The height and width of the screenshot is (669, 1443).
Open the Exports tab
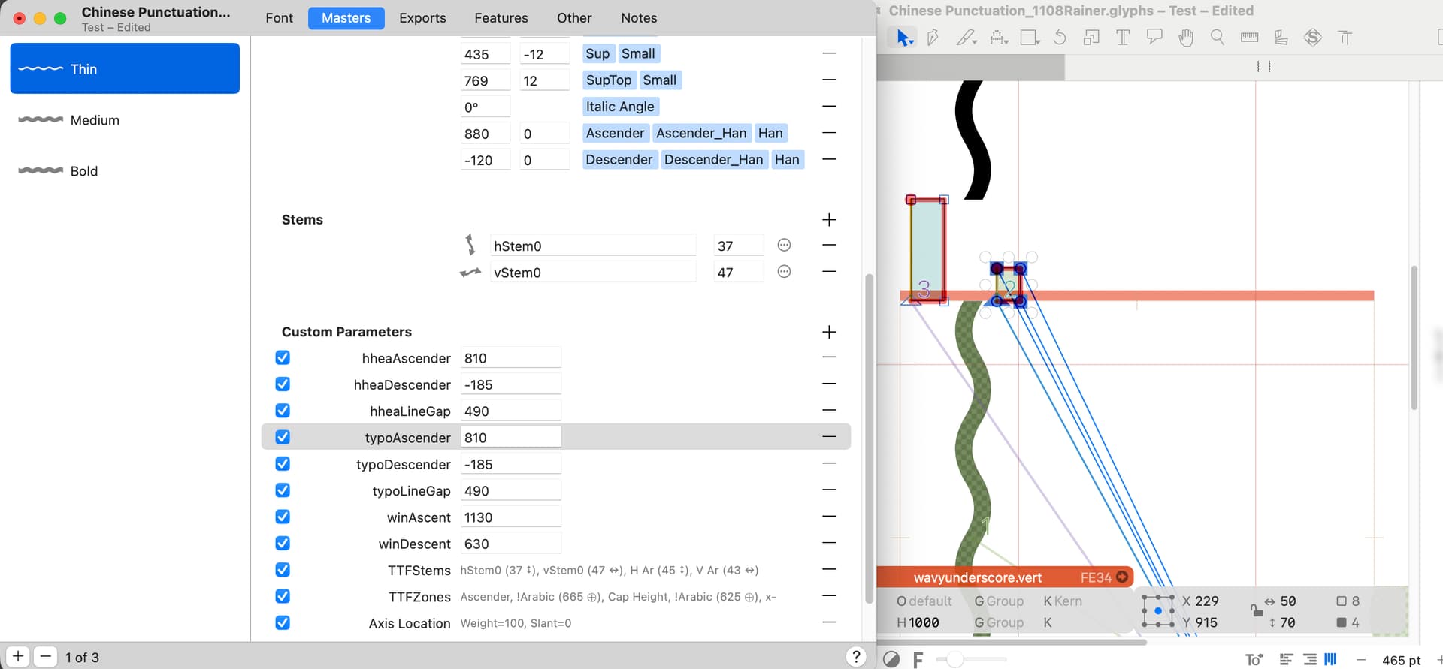click(422, 18)
